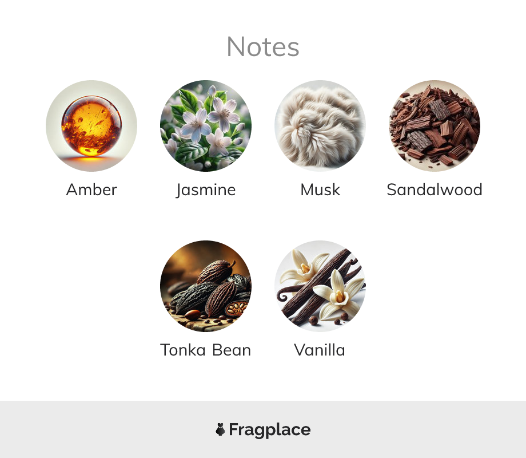Click the Notes heading

click(x=263, y=47)
